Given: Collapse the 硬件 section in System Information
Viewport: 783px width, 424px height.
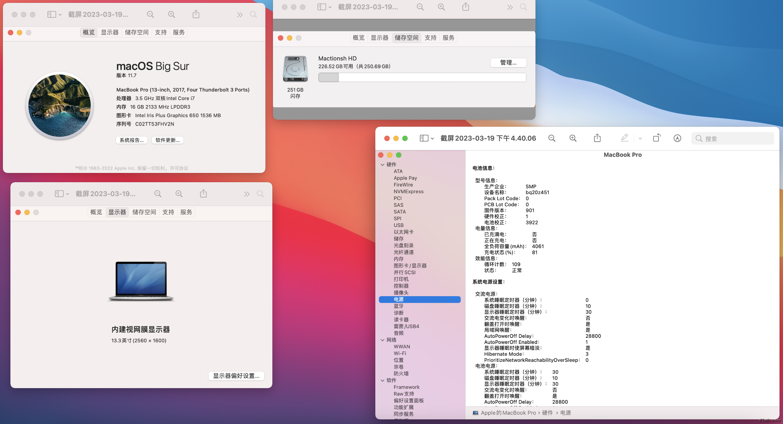Looking at the screenshot, I should (x=382, y=165).
